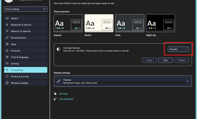
Task: Open Privacy & security
Action: click(26, 76)
